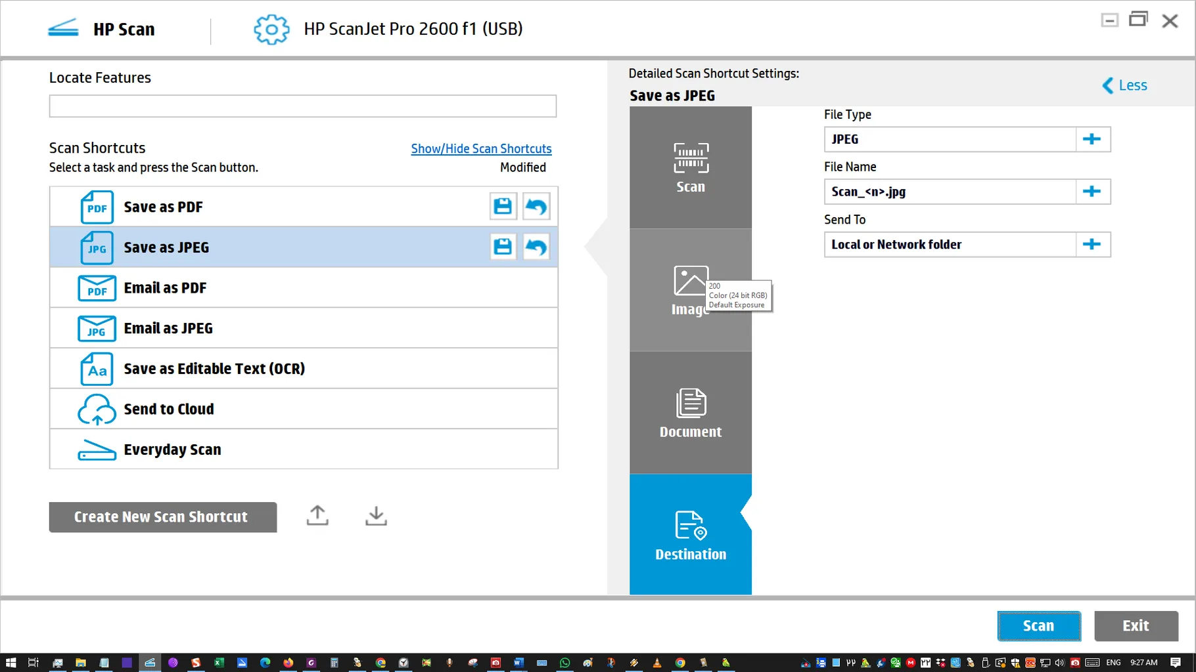Screen dimensions: 1196x672
Task: Open the scanner settings gear icon
Action: [x=271, y=30]
